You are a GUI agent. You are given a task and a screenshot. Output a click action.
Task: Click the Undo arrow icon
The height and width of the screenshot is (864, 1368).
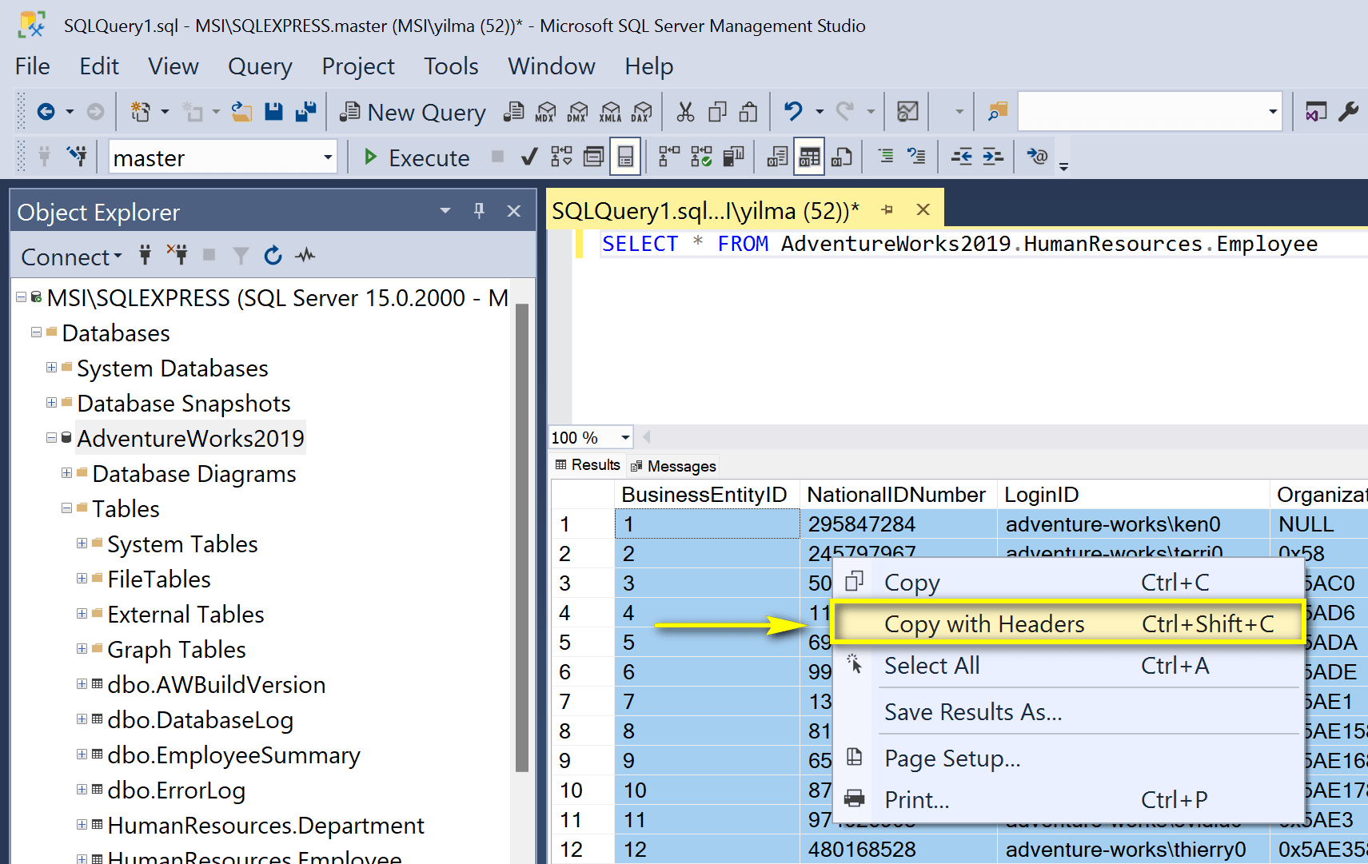point(793,112)
